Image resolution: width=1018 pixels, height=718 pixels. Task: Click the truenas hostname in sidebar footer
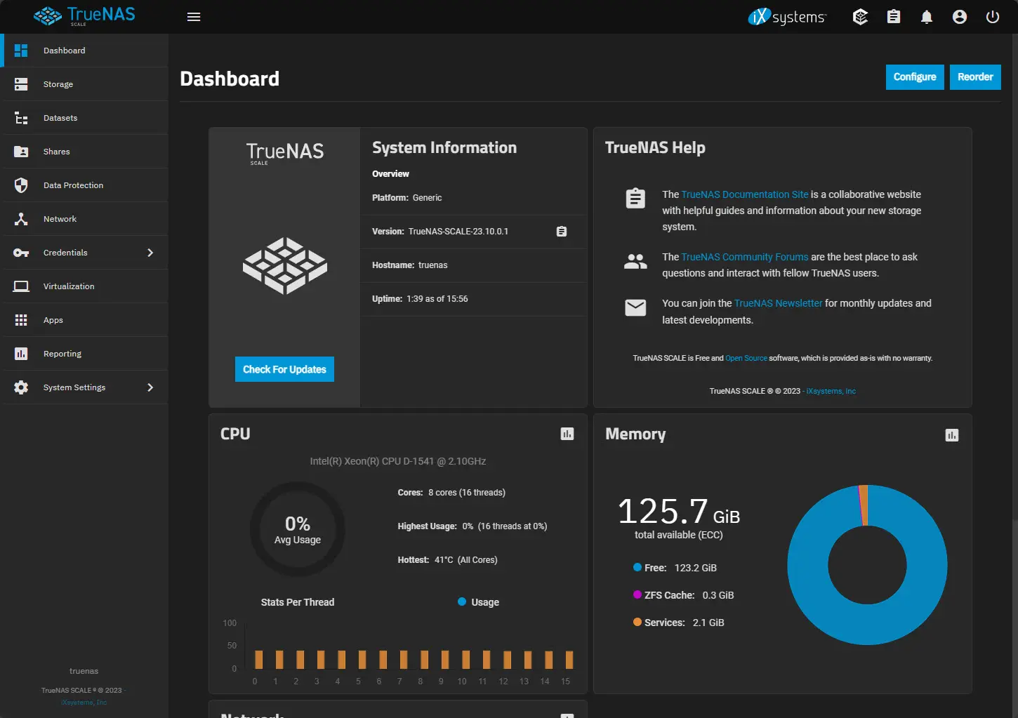pos(84,671)
